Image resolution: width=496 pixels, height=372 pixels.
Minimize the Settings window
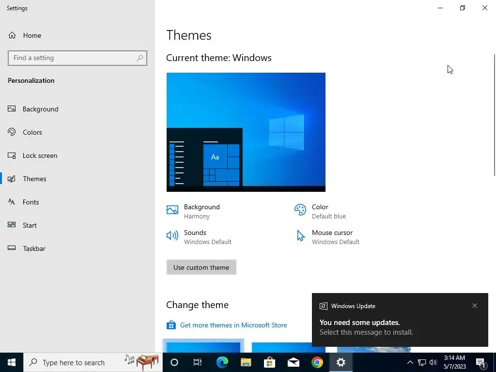pos(440,8)
